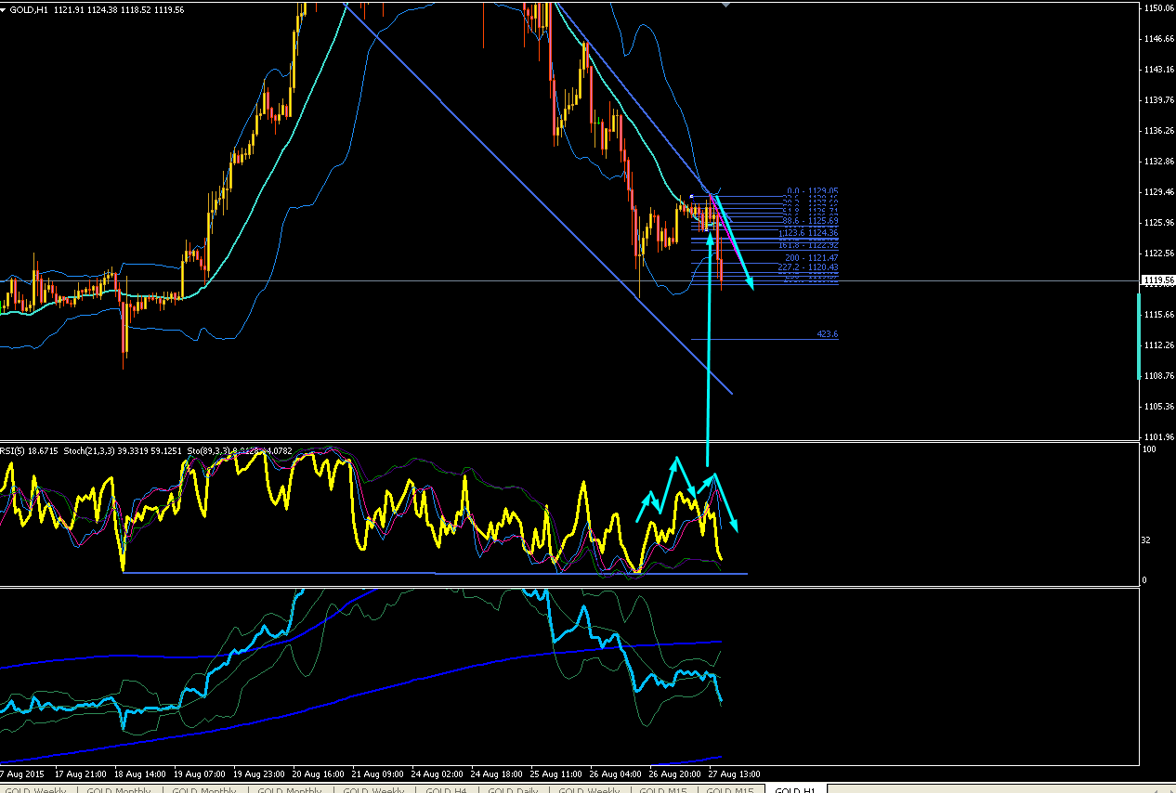Select the active GOLD,H1 chart tab
The height and width of the screenshot is (793, 1176).
coord(795,790)
